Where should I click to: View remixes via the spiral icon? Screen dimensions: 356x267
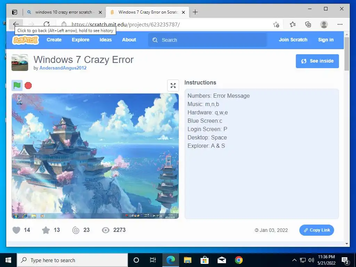[76, 230]
